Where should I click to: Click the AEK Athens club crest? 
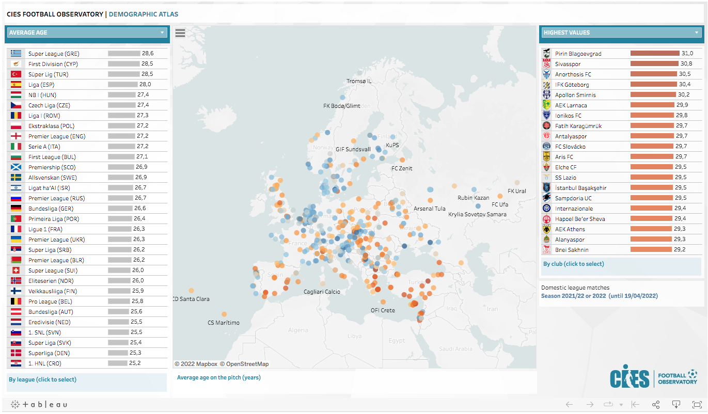coord(546,229)
